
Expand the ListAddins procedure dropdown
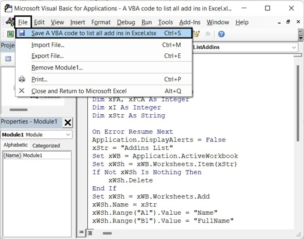pyautogui.click(x=294, y=47)
